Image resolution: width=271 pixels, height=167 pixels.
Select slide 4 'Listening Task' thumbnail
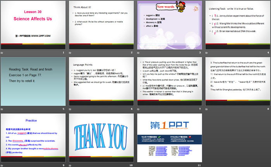click(x=238, y=25)
